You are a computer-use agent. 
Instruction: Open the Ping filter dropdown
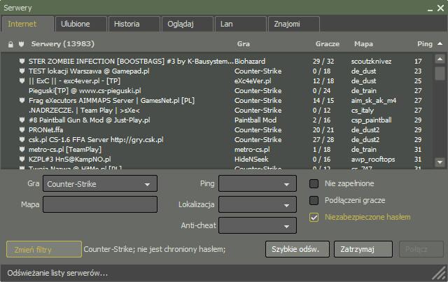[258, 184]
